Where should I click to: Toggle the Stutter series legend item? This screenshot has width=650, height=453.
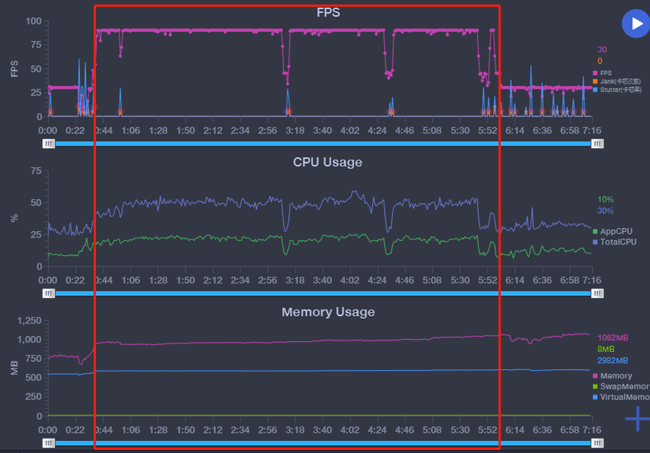pyautogui.click(x=618, y=90)
